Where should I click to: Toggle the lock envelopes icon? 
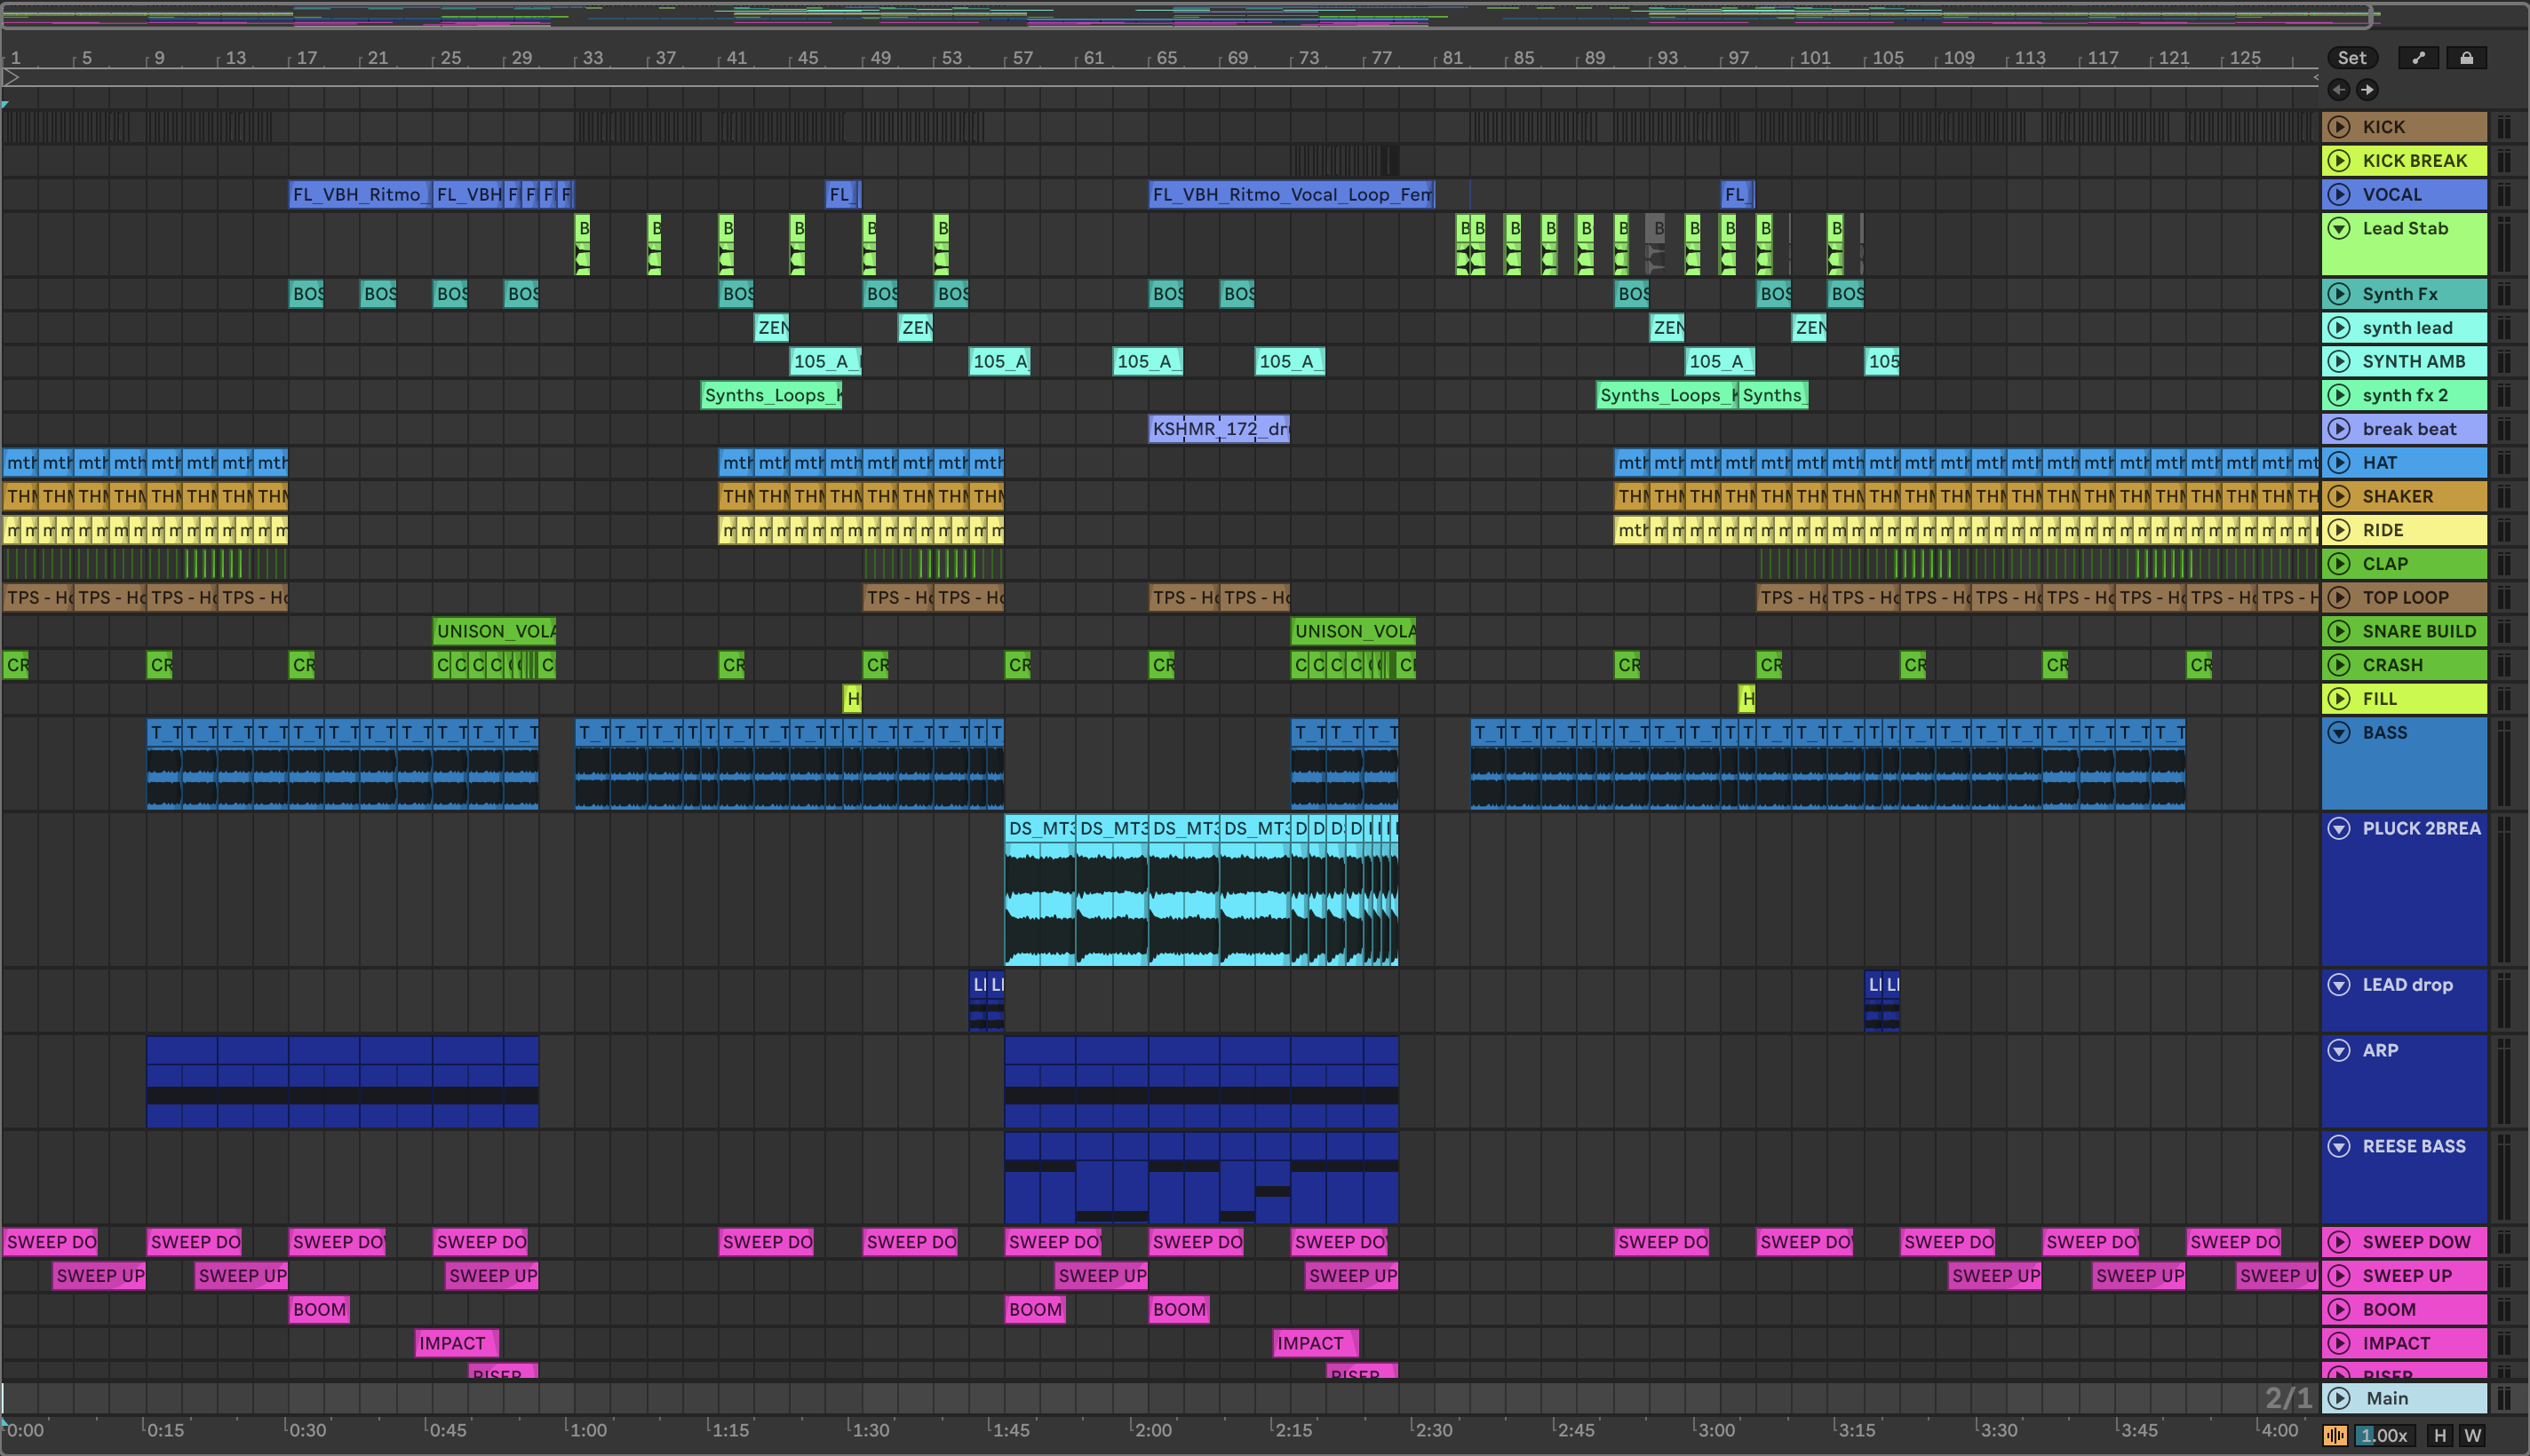pyautogui.click(x=2466, y=58)
